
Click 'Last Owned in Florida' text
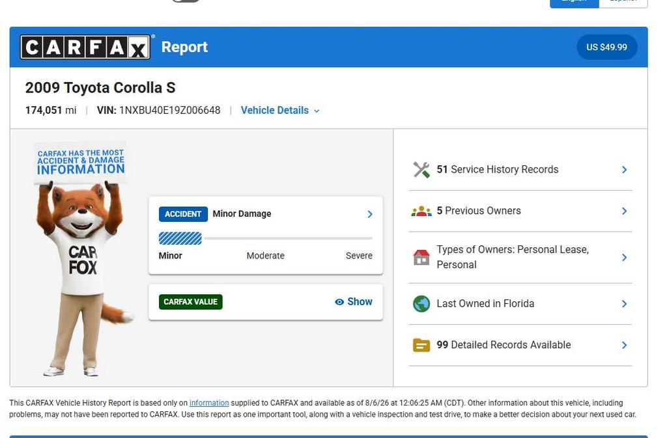pos(485,303)
